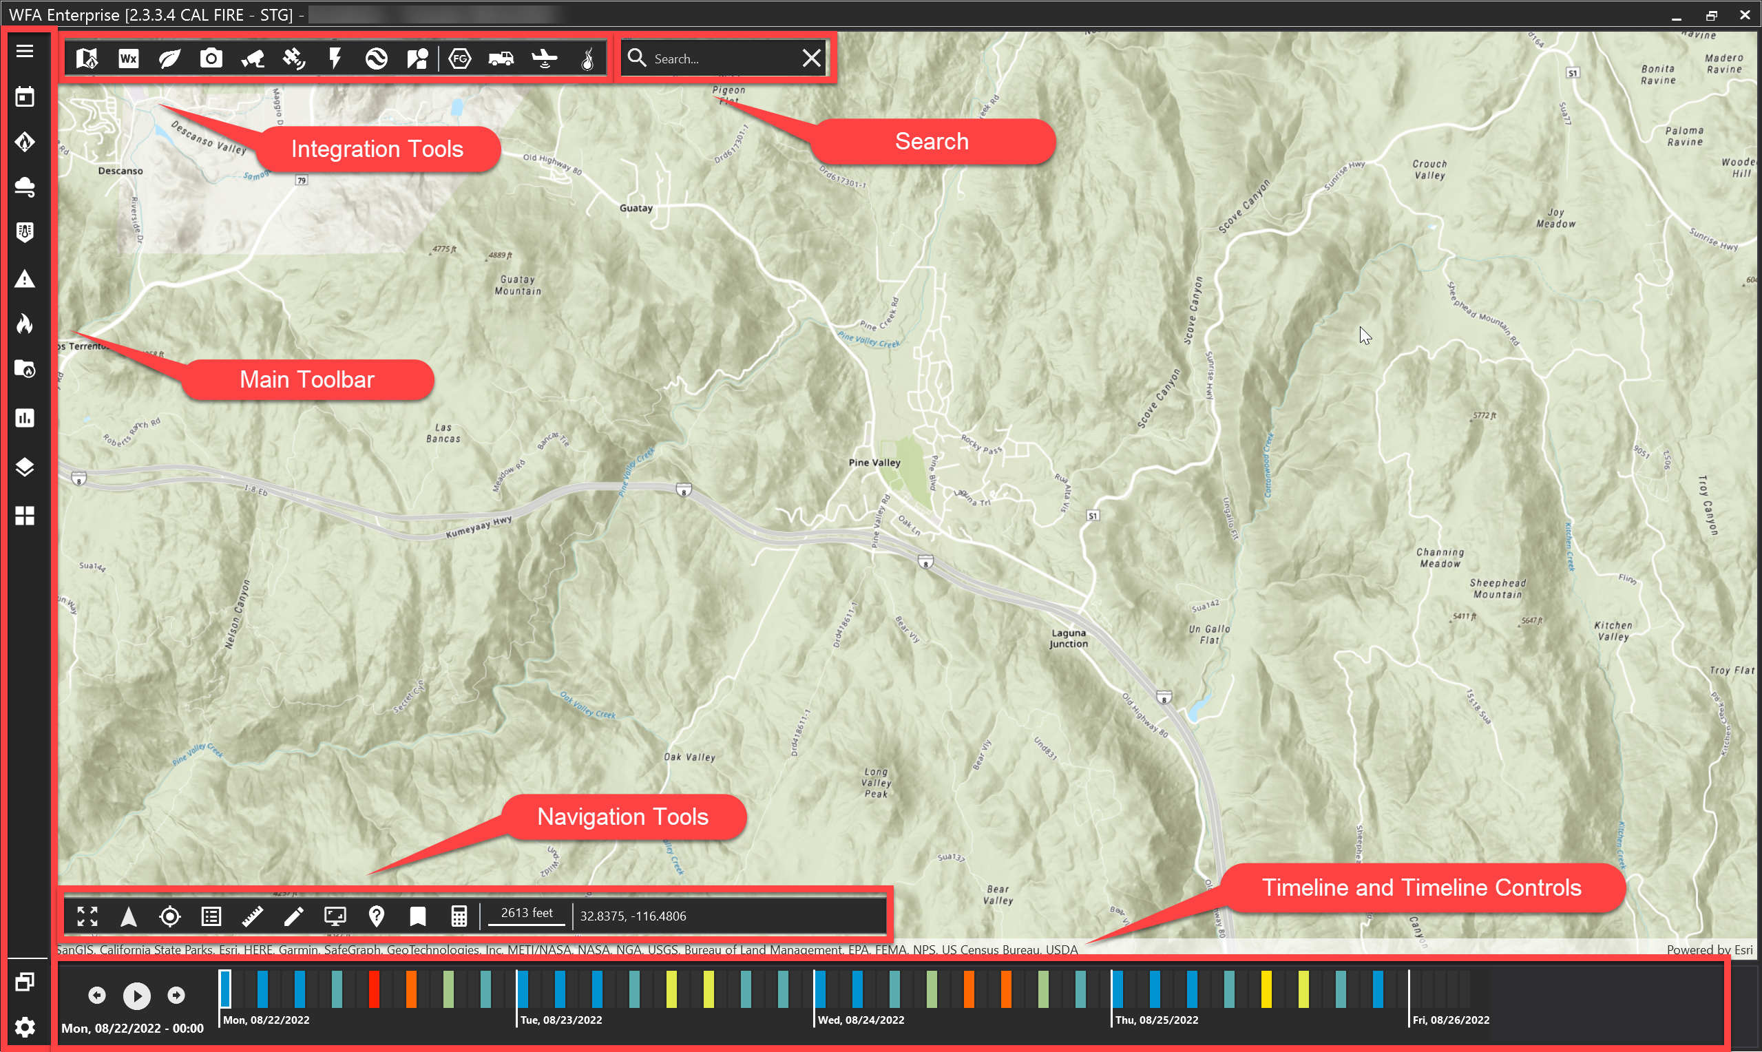
Task: Click the locate target crosshair icon
Action: (170, 916)
